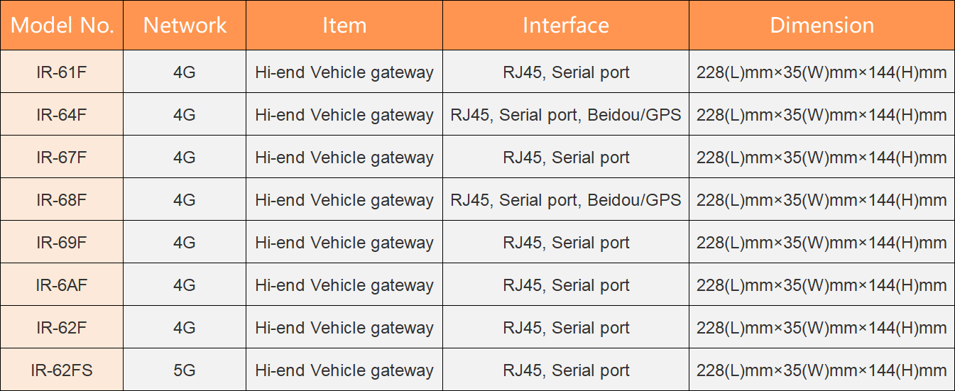
Task: Select the IR-62FS Hi-end Vehicle gateway cell
Action: (344, 370)
